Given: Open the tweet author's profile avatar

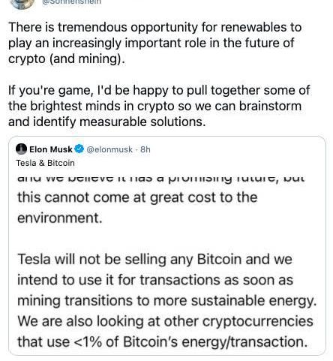Looking at the screenshot, I should [x=22, y=4].
